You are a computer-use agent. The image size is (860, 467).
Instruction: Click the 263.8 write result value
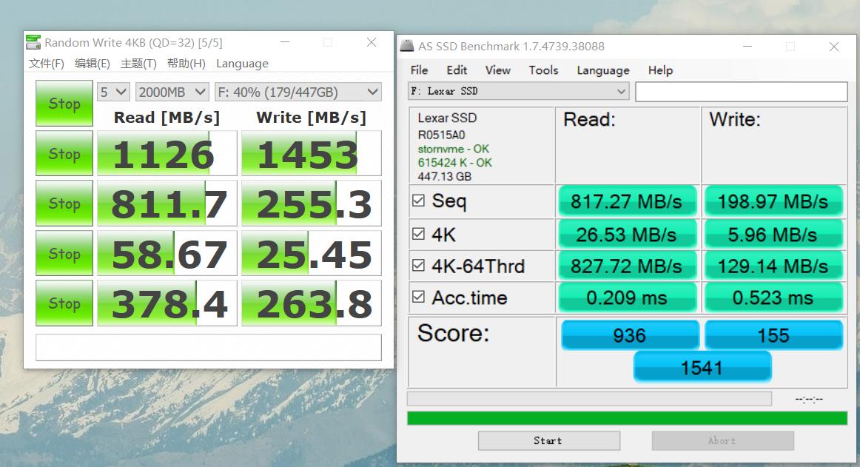[311, 303]
